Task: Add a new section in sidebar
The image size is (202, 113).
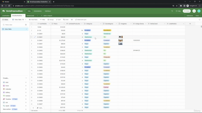Action: click(26, 109)
